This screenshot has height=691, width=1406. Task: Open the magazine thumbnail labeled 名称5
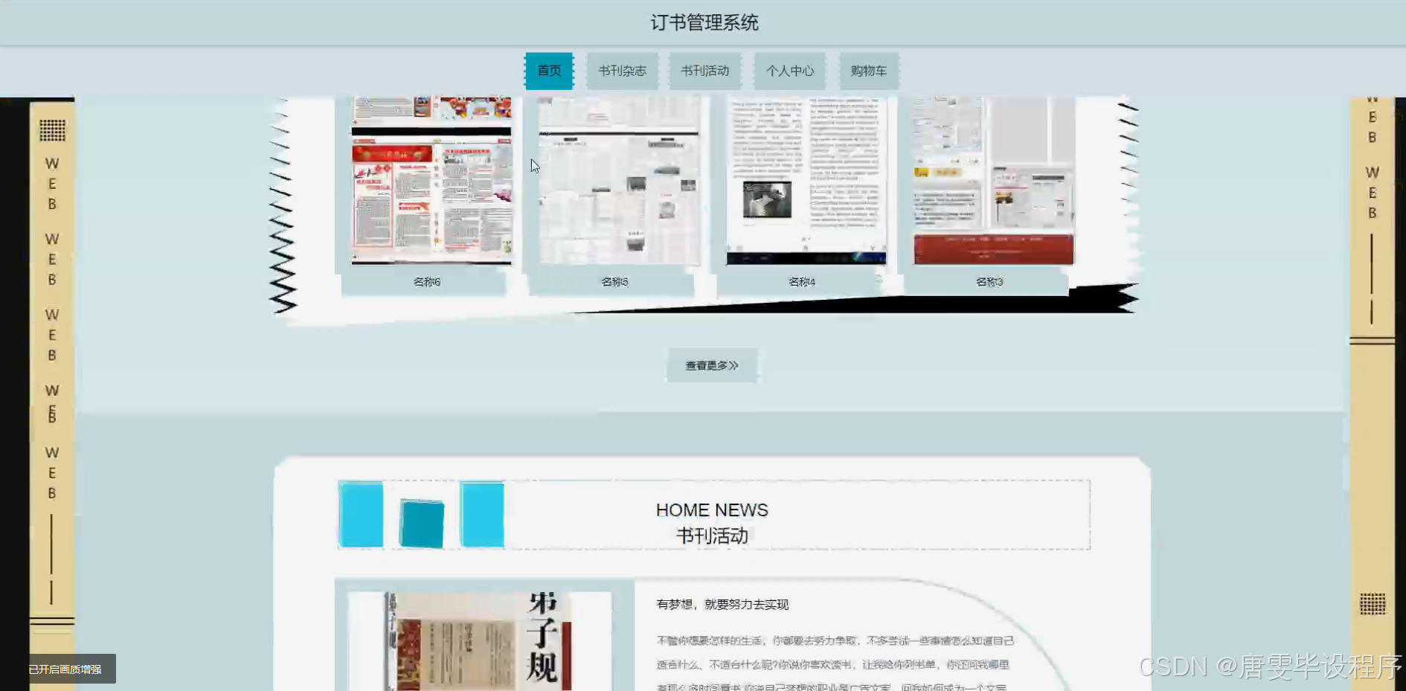tap(619, 181)
